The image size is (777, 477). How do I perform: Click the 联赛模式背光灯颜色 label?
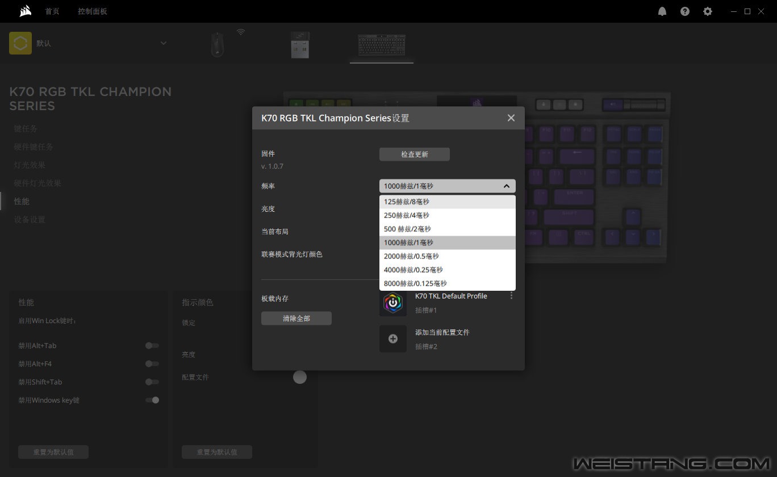click(292, 254)
